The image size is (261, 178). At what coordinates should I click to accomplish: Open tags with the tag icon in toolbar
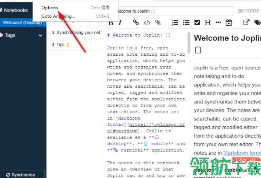(257, 22)
